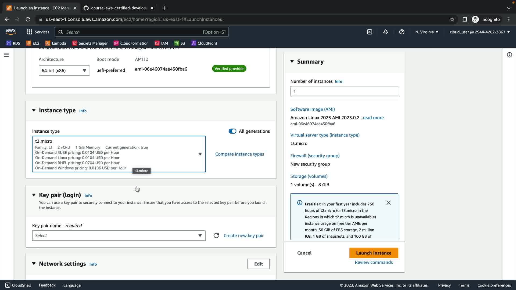
Task: Dismiss the Free tier info box
Action: [389, 203]
